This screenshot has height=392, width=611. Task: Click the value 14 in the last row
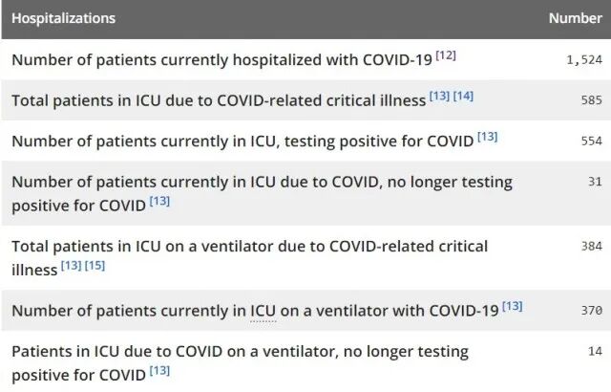click(x=595, y=351)
